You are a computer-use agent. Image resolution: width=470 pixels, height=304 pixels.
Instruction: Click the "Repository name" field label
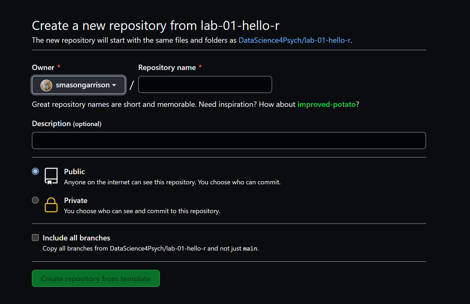click(x=167, y=68)
